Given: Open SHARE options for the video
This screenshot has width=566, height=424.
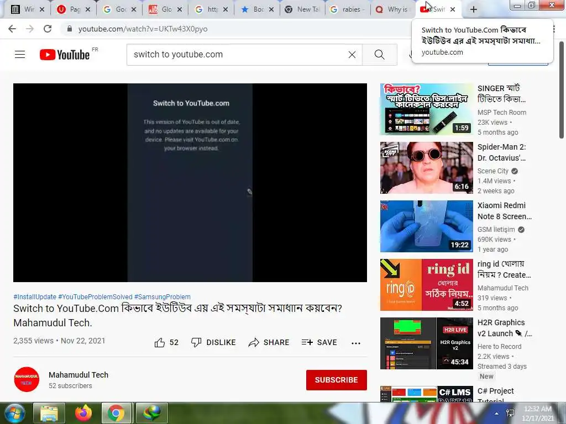Looking at the screenshot, I should (269, 342).
